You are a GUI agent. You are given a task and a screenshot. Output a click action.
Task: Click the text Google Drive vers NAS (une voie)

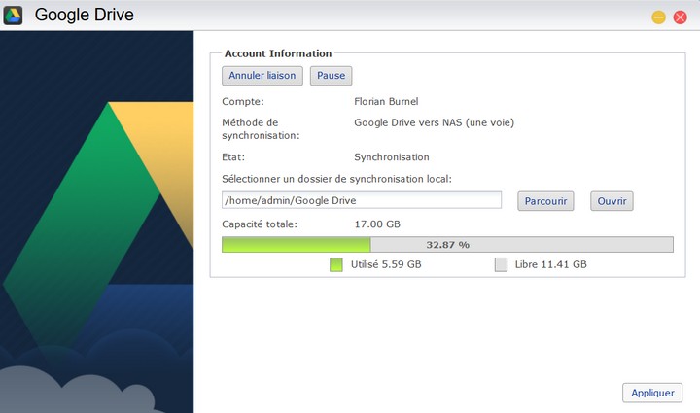pos(434,122)
